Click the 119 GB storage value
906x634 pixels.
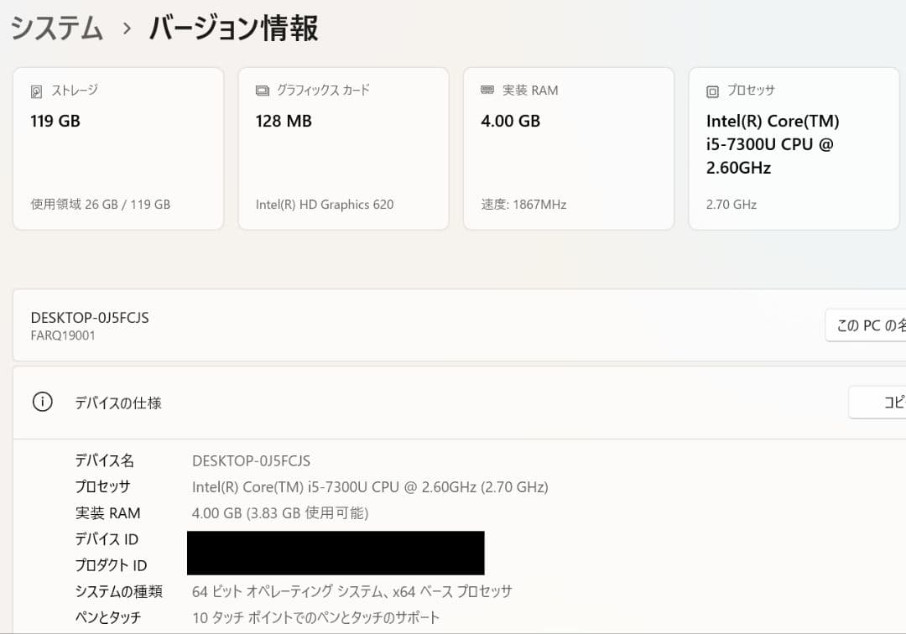(x=56, y=121)
